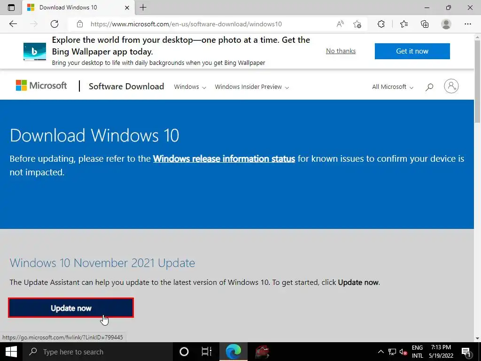Open the browser profile avatar
481x361 pixels.
pyautogui.click(x=446, y=24)
